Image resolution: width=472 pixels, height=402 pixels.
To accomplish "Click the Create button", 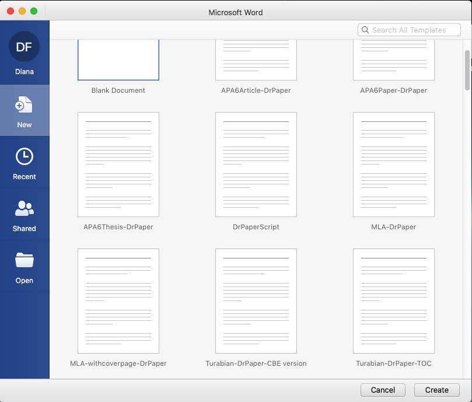I will point(436,390).
